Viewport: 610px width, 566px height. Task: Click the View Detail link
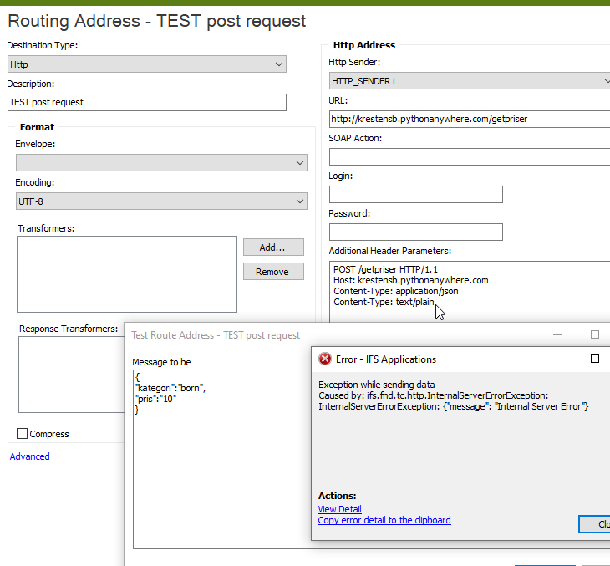(x=339, y=509)
